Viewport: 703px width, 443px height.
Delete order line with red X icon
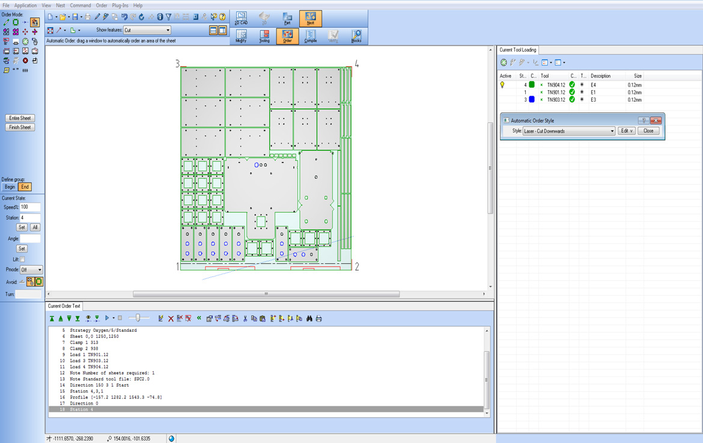point(171,319)
